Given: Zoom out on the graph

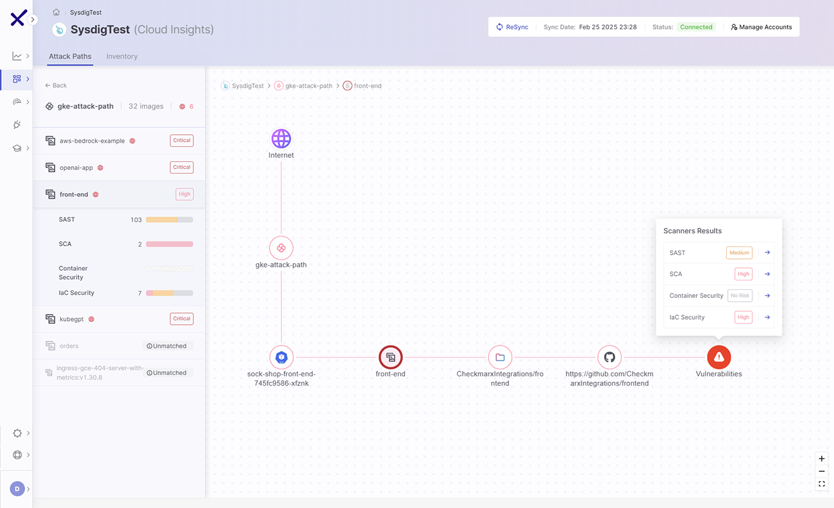Looking at the screenshot, I should pos(821,471).
